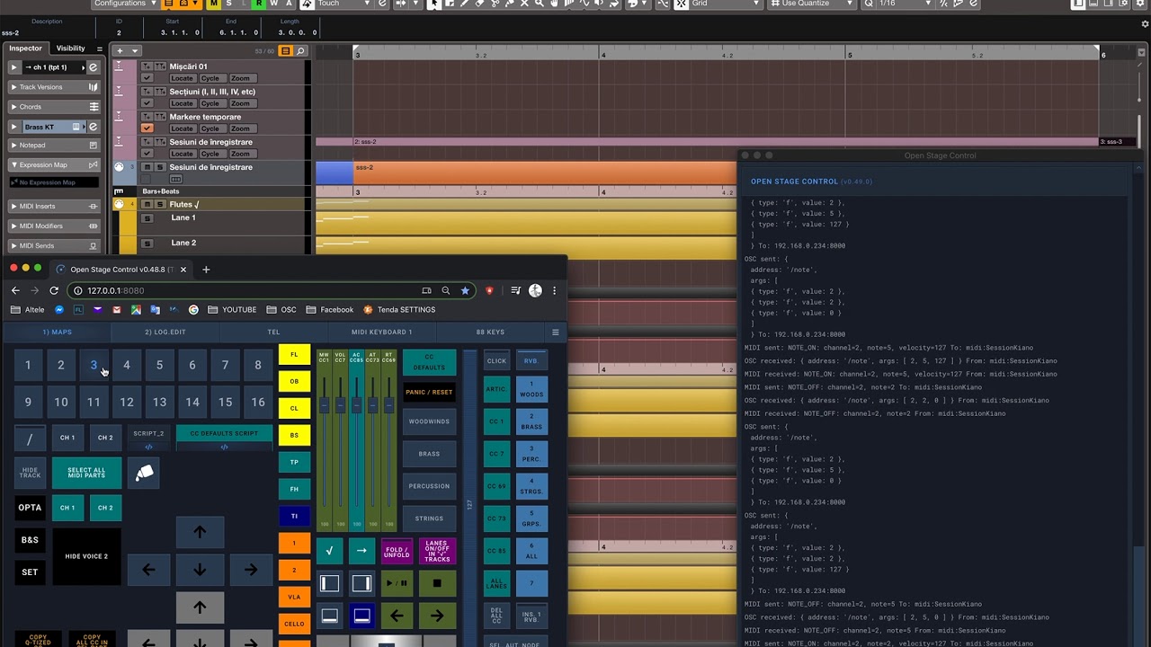This screenshot has height=647, width=1151.
Task: Mute the Flutes track
Action: tap(147, 205)
